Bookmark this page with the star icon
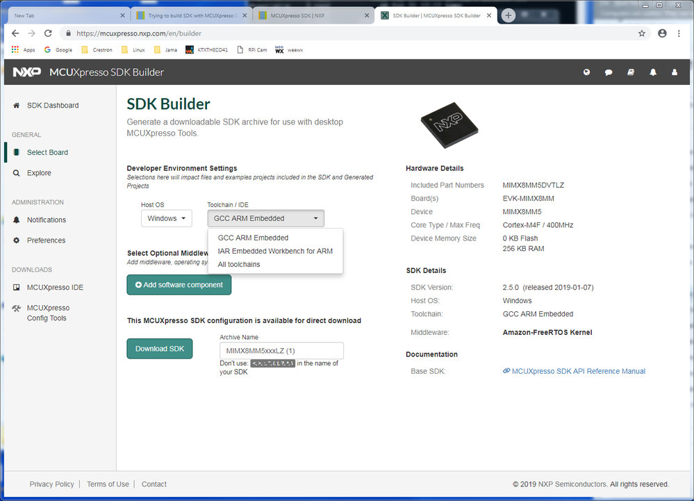694x501 pixels. [642, 33]
